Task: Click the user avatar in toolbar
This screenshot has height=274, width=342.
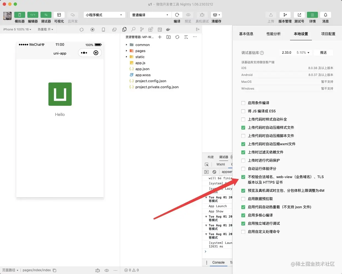Action: click(x=7, y=16)
